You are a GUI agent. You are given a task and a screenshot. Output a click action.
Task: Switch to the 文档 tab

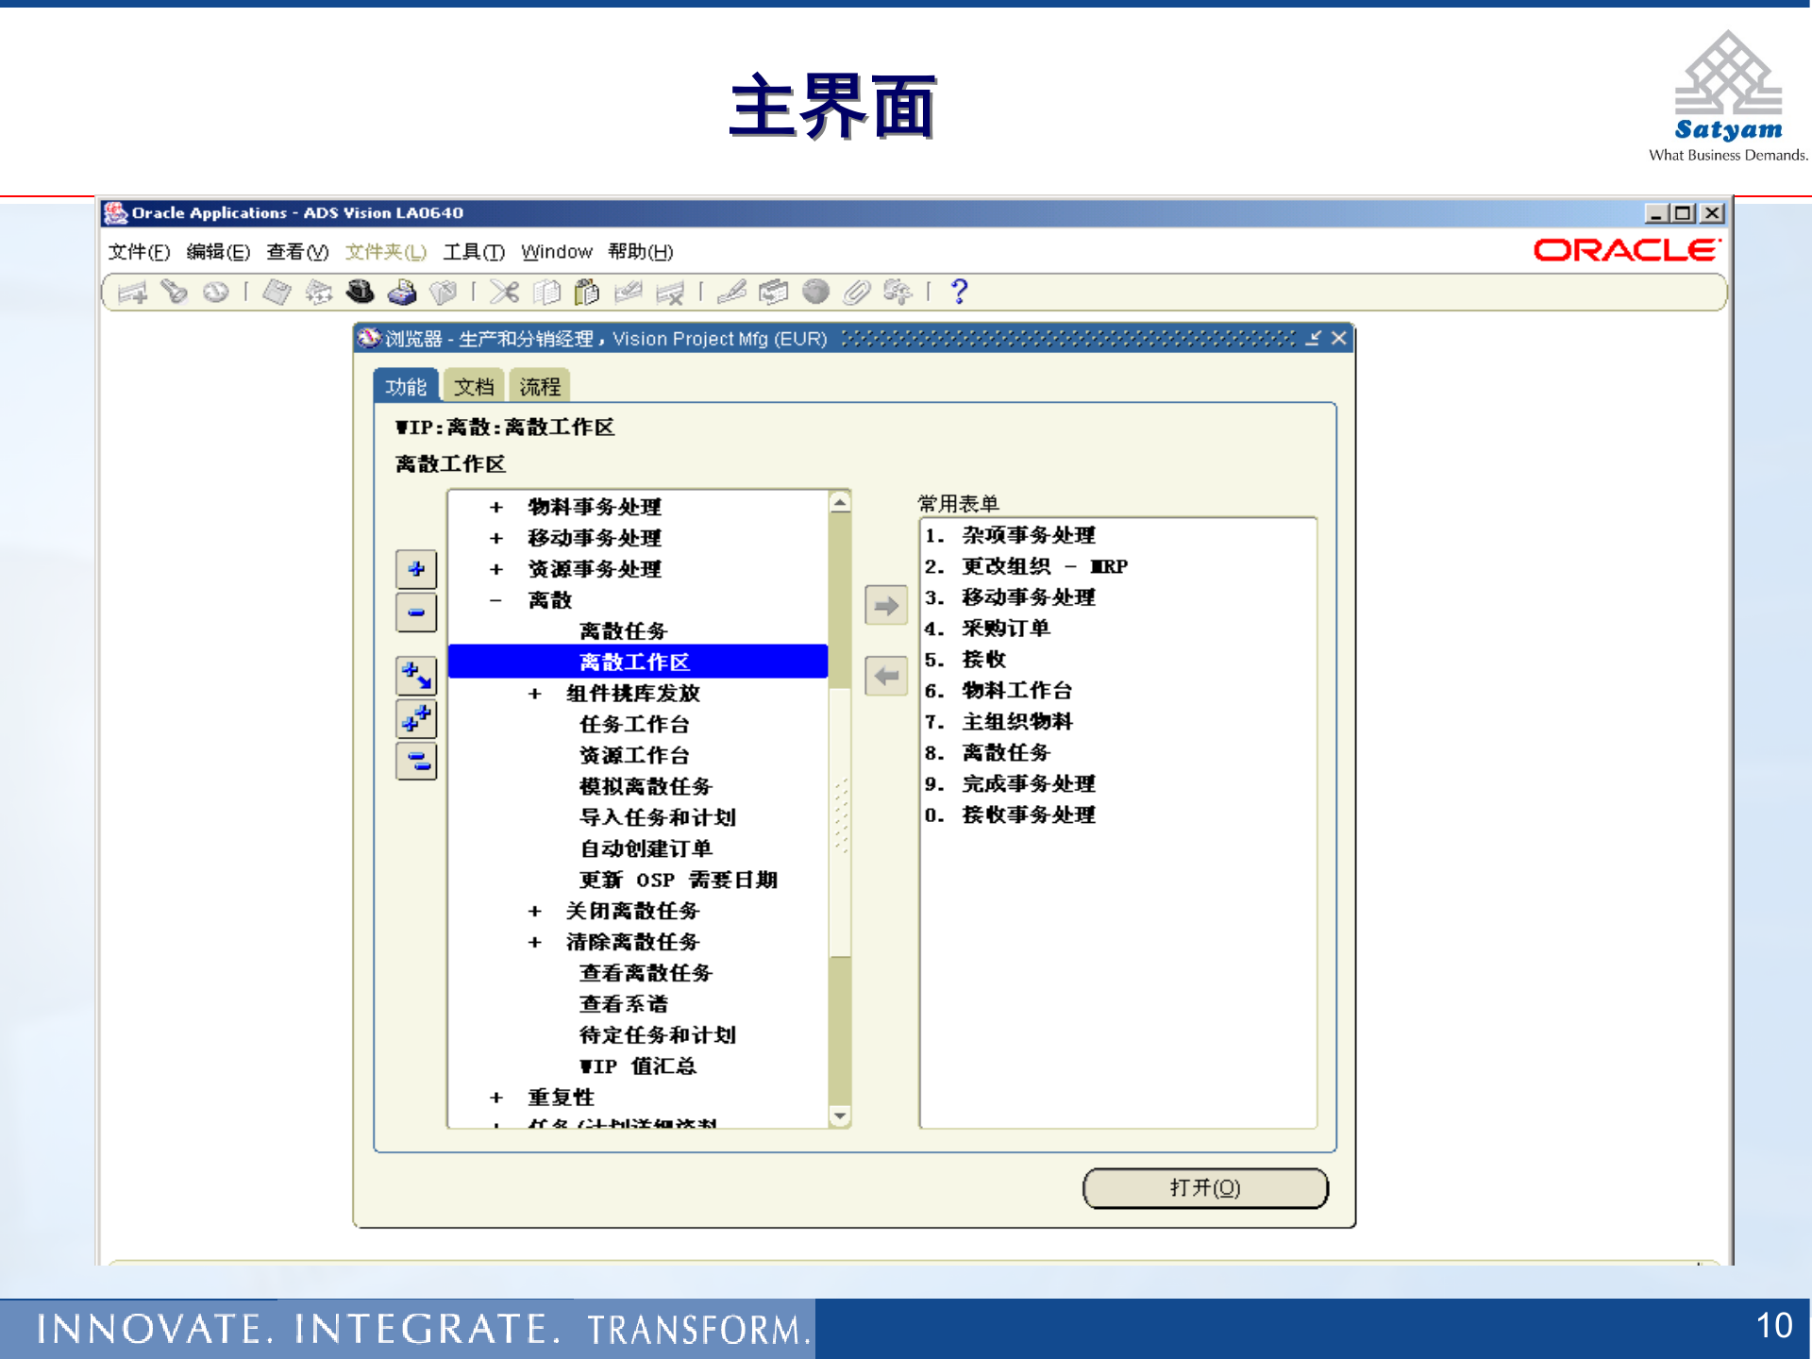pyautogui.click(x=473, y=385)
